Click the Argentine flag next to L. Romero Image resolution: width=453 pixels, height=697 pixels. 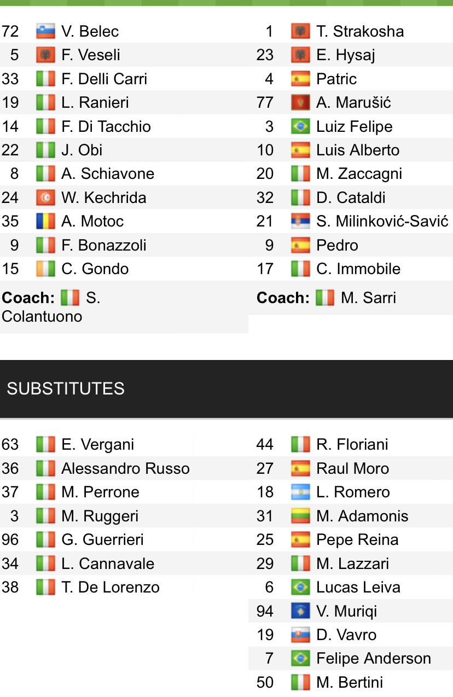click(x=300, y=492)
